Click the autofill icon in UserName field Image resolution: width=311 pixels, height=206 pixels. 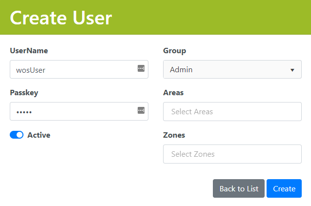click(x=141, y=69)
